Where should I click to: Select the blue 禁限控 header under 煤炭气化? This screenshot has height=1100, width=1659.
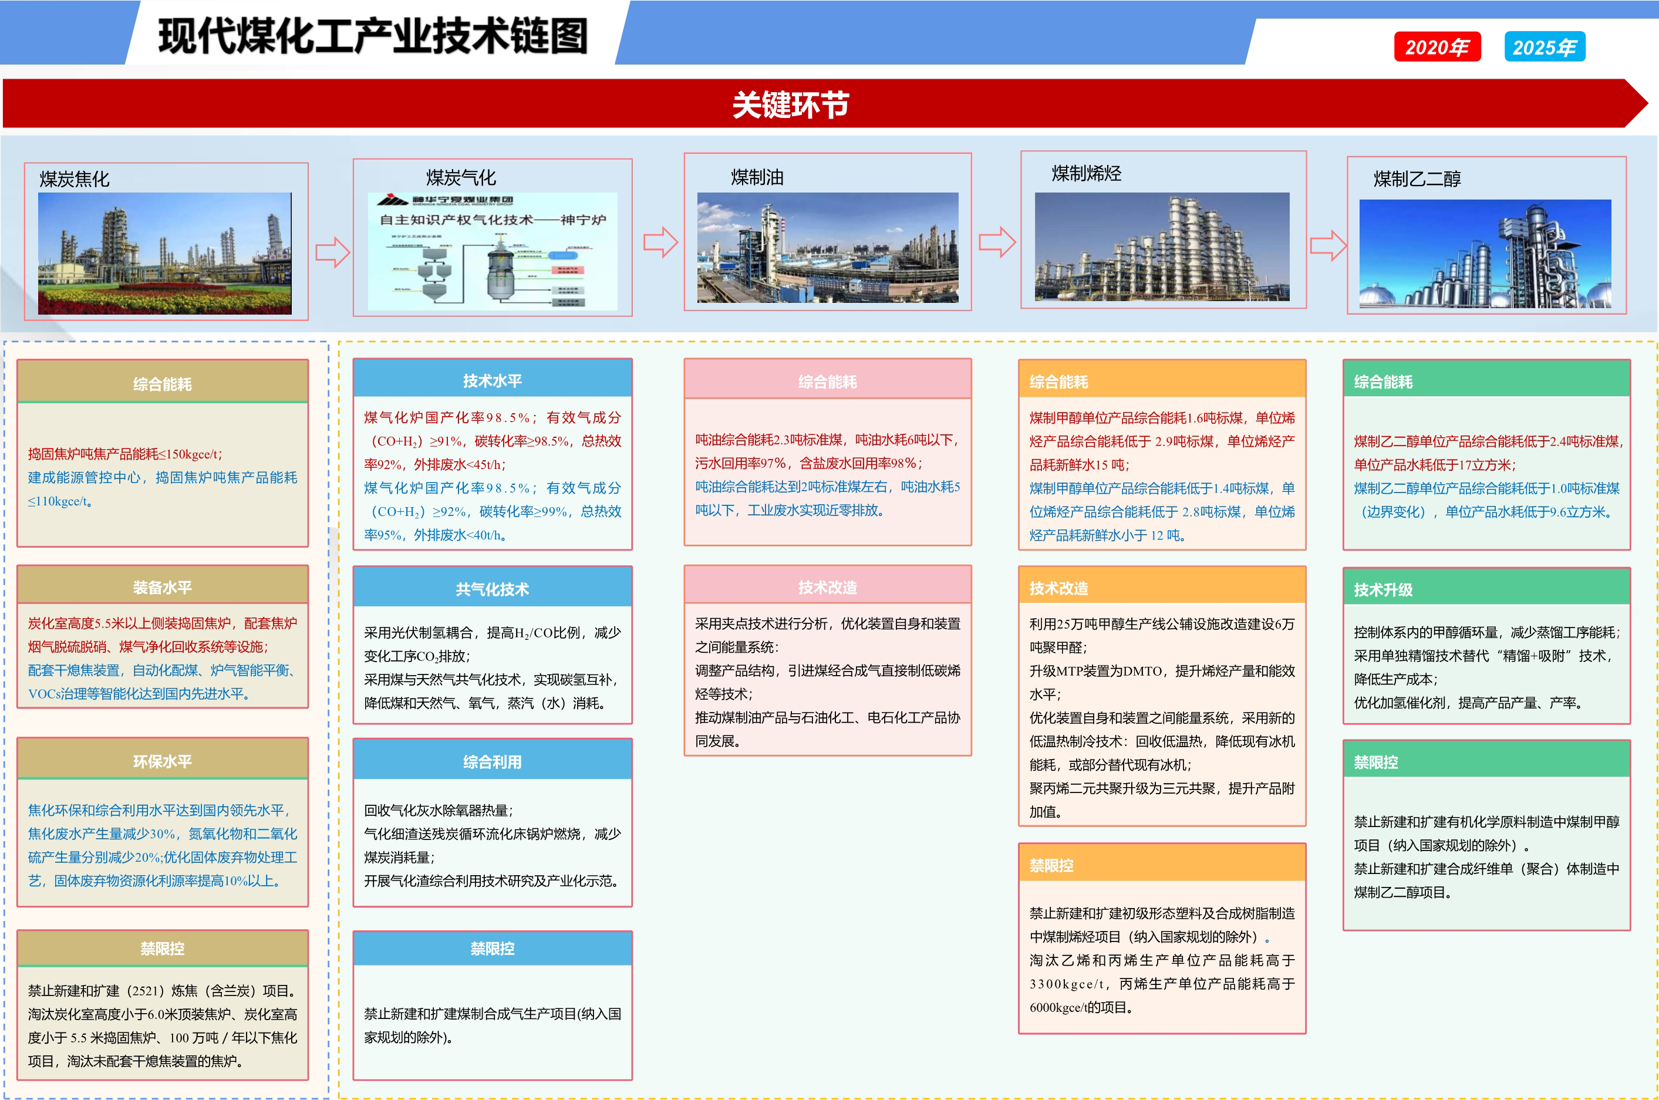pos(493,949)
